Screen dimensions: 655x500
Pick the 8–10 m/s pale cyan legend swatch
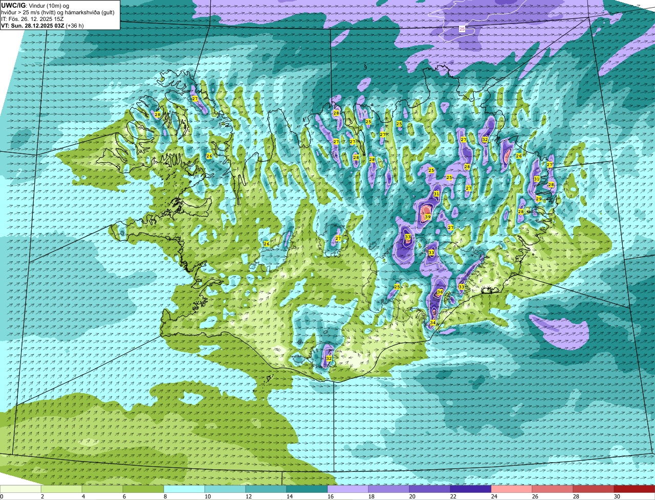(184, 489)
